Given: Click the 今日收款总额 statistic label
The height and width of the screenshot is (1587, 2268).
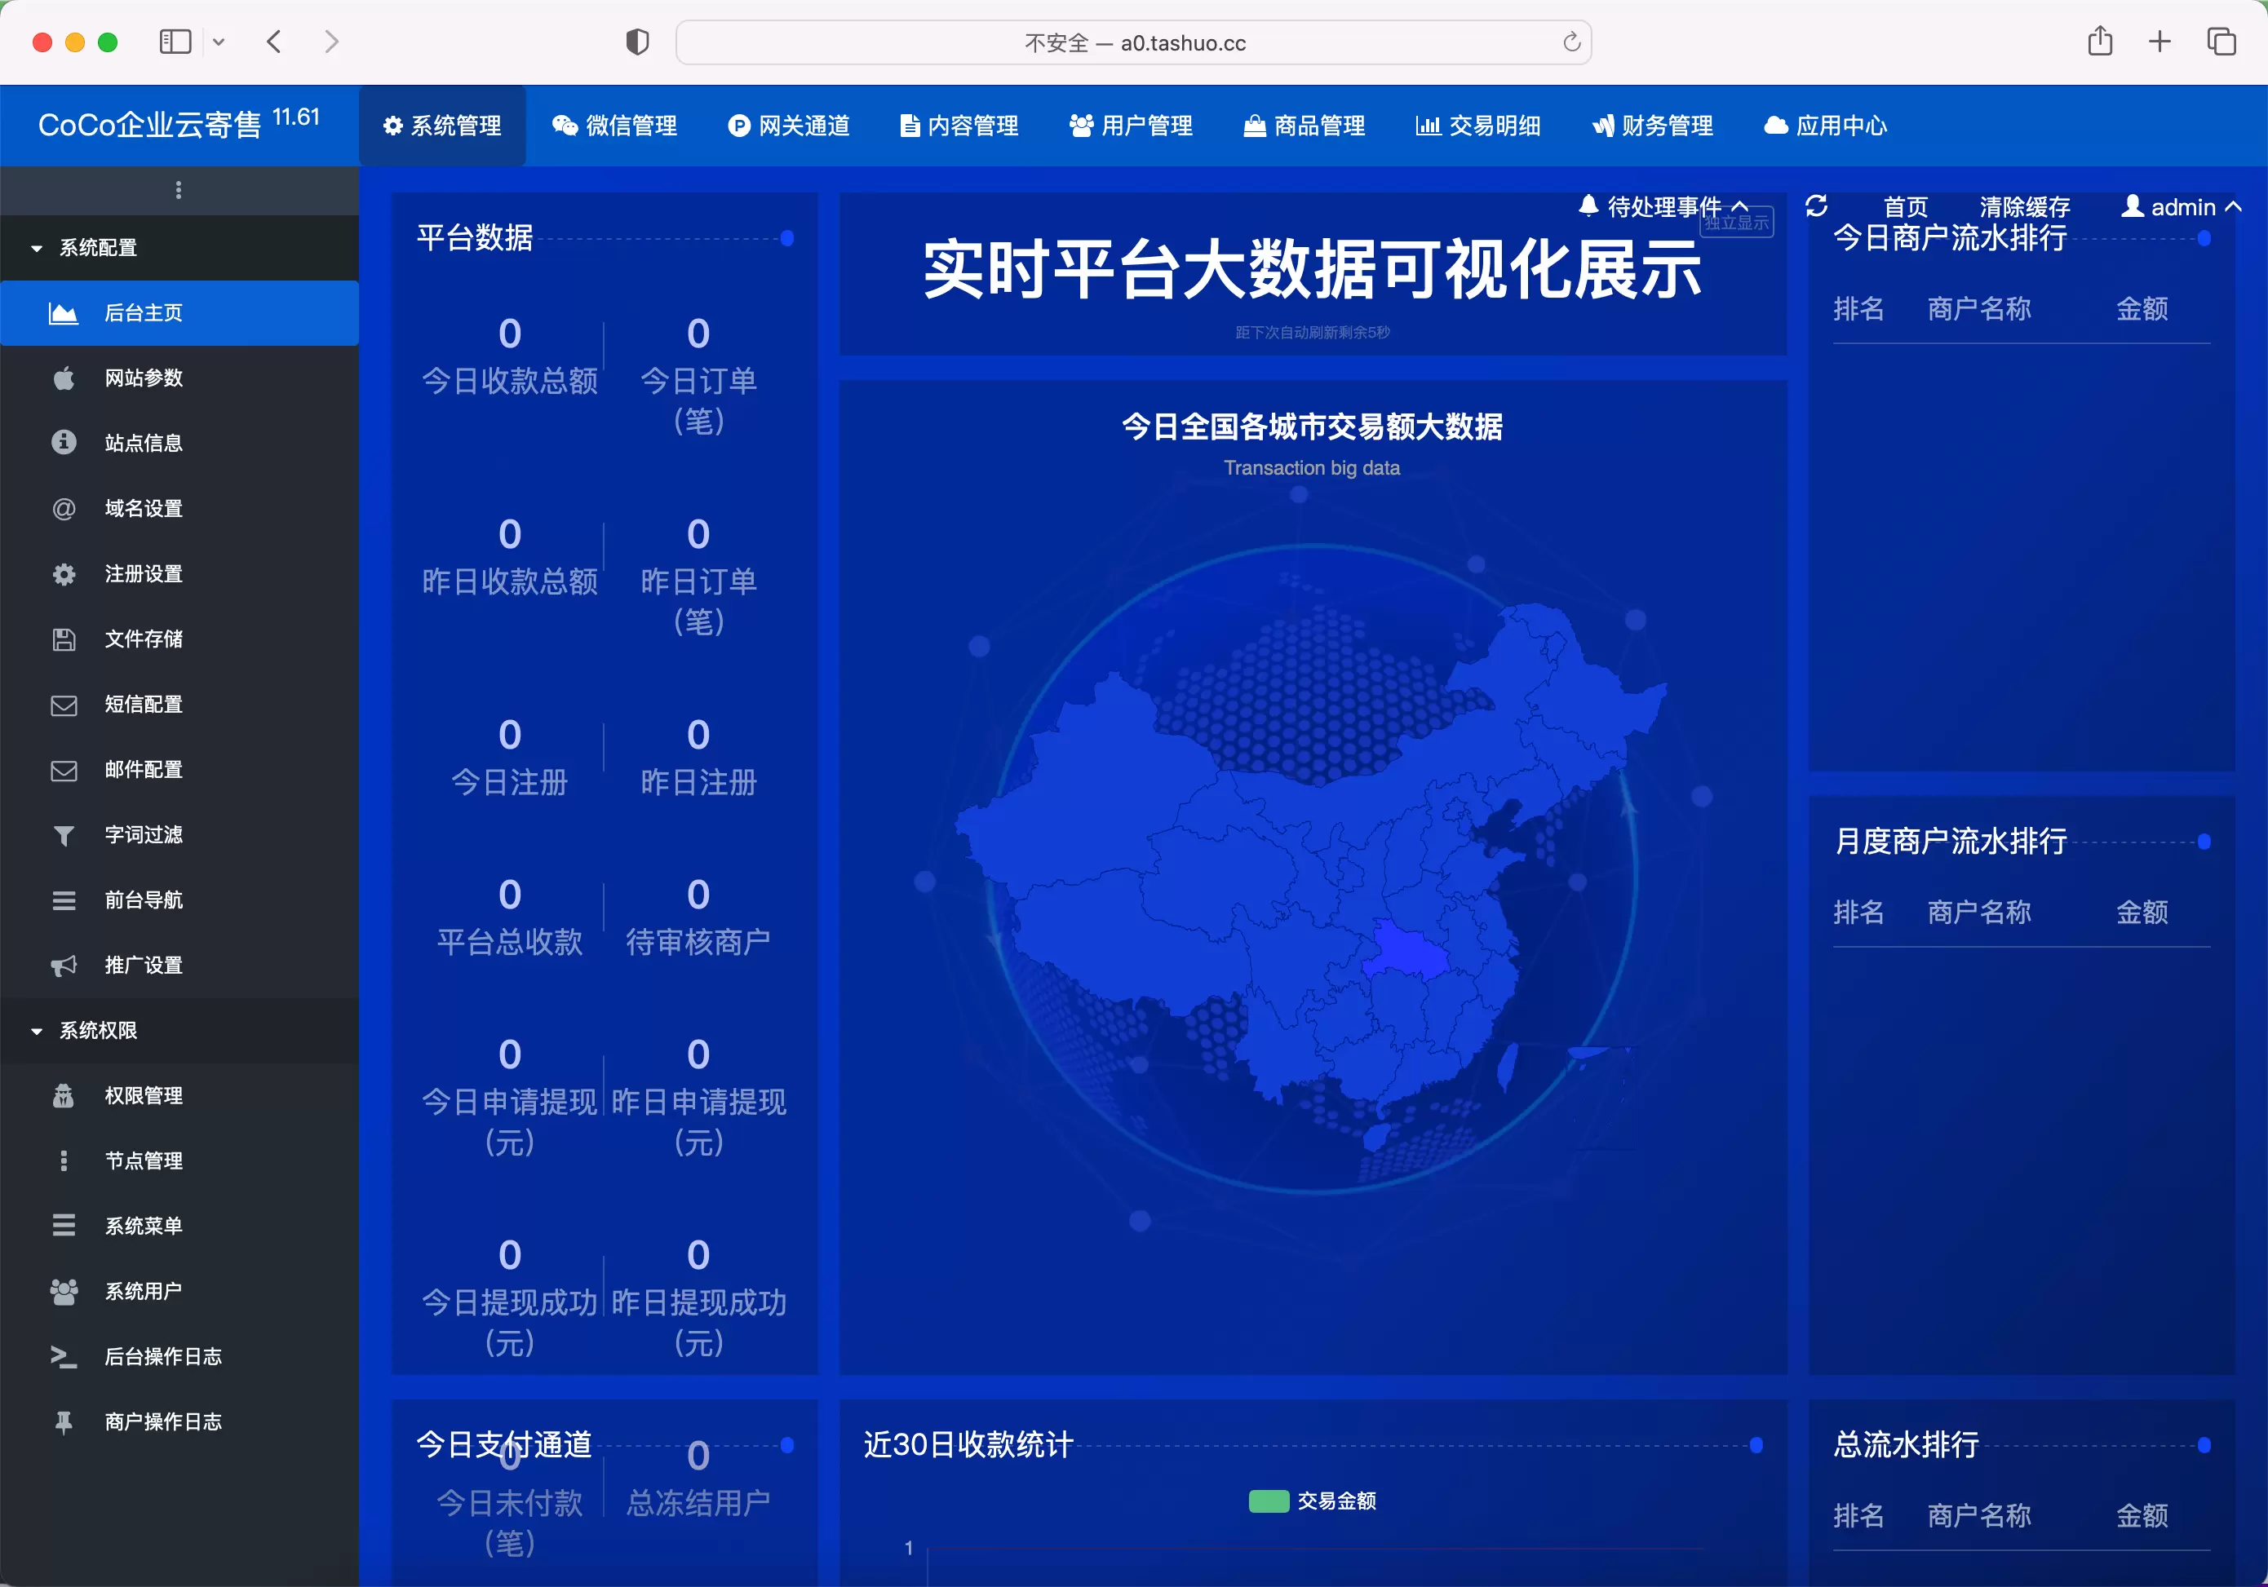Looking at the screenshot, I should click(x=510, y=380).
